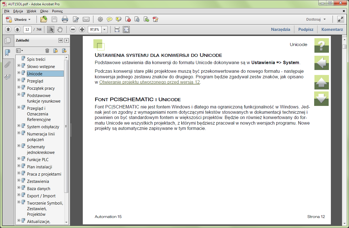Print the document with the printer icon
This screenshot has width=349, height=228.
pyautogui.click(x=65, y=19)
